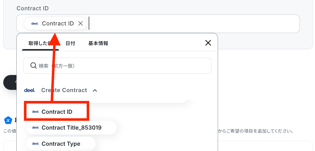Click the blue pentagon icon on the left
Screen dimensions: 315x151
click(x=8, y=120)
